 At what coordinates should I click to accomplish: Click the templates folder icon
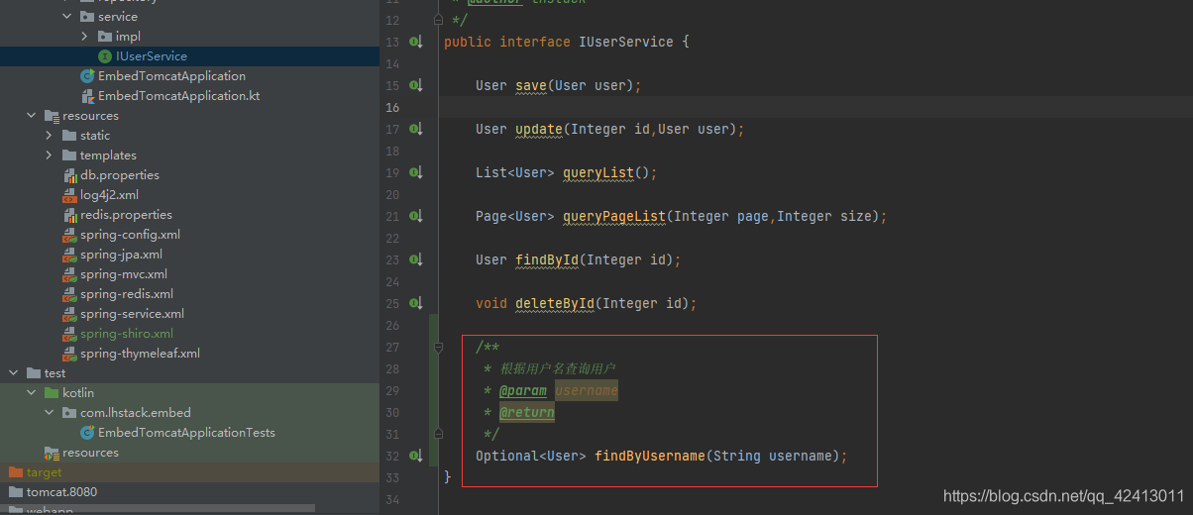[69, 155]
